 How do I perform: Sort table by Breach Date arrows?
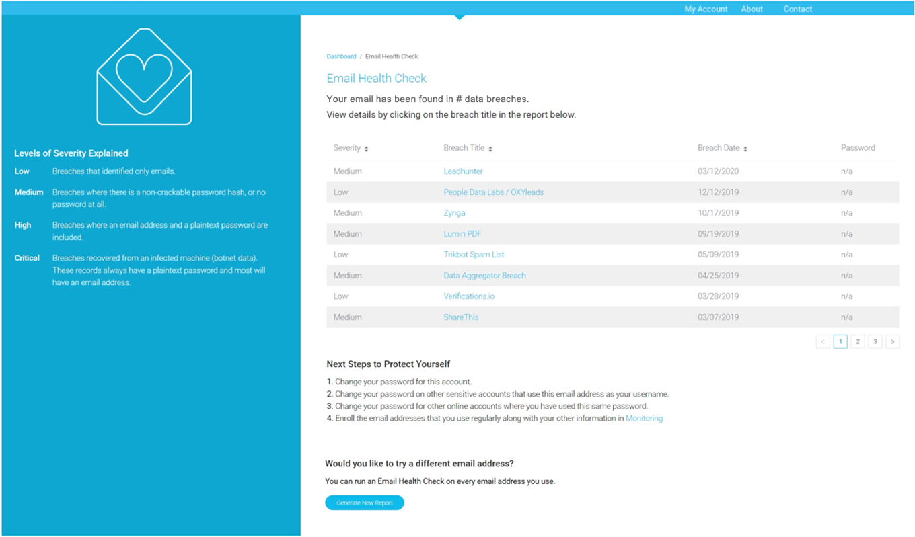click(745, 149)
